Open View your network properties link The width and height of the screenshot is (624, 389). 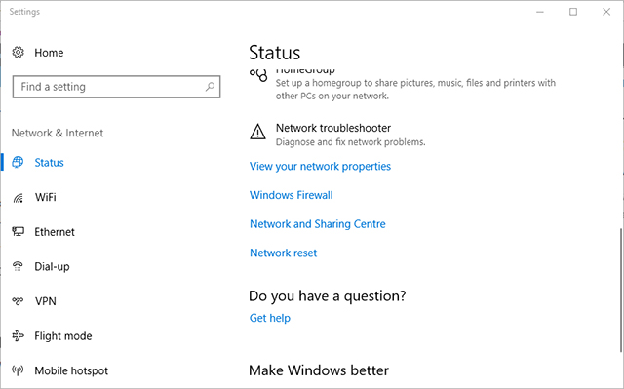(x=320, y=167)
